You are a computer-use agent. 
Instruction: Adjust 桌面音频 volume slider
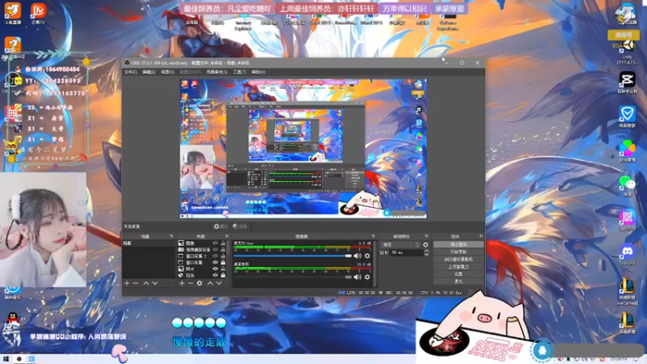pyautogui.click(x=293, y=277)
